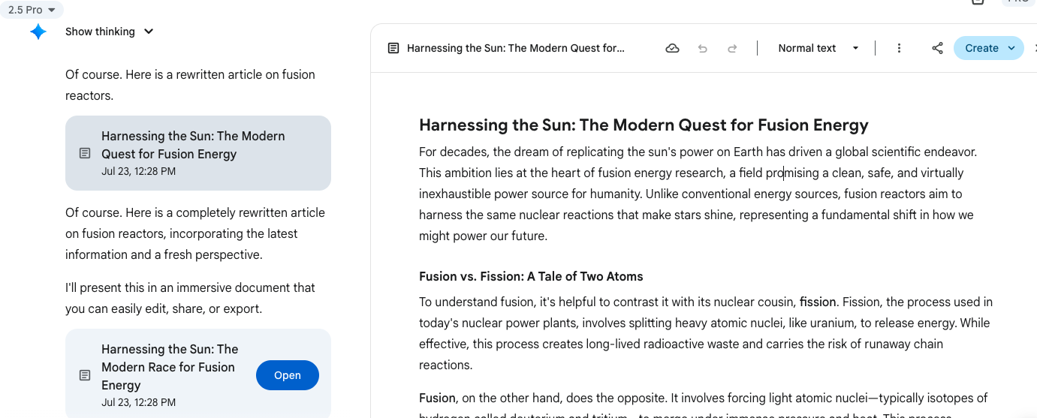Viewport: 1037px width, 418px height.
Task: Click the share document icon
Action: coord(937,48)
